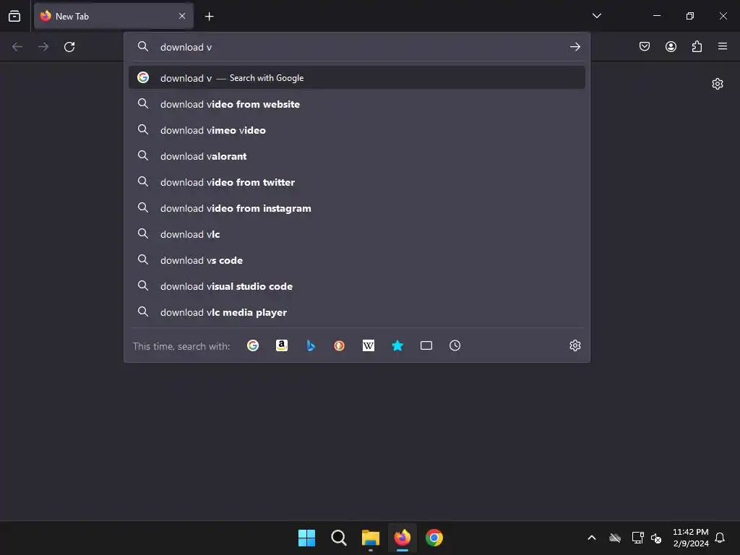Image resolution: width=740 pixels, height=555 pixels.
Task: Minimize the Firefox window
Action: (x=656, y=16)
